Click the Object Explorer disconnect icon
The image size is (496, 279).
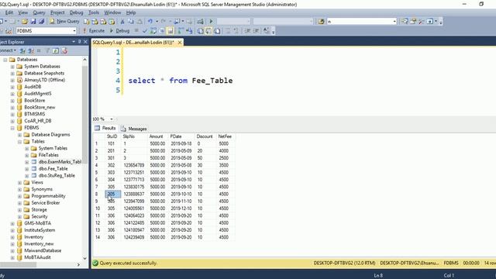tap(31, 50)
